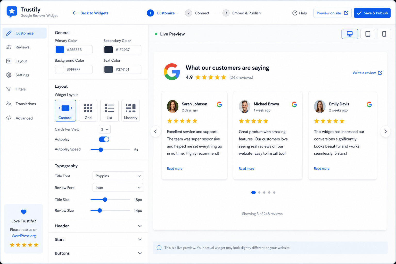
Task: Click the external link icon next to Write a review
Action: 380,73
